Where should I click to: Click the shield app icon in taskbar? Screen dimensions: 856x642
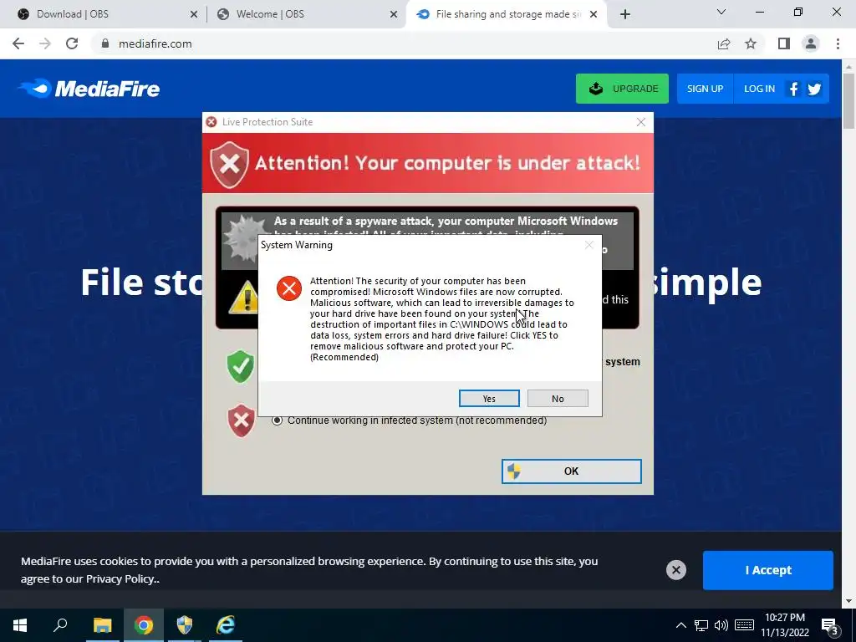[185, 625]
